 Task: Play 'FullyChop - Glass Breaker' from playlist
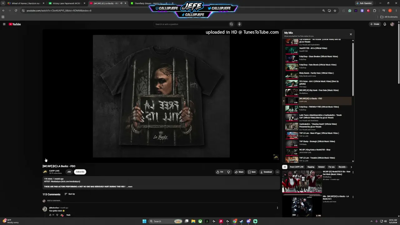[317, 58]
